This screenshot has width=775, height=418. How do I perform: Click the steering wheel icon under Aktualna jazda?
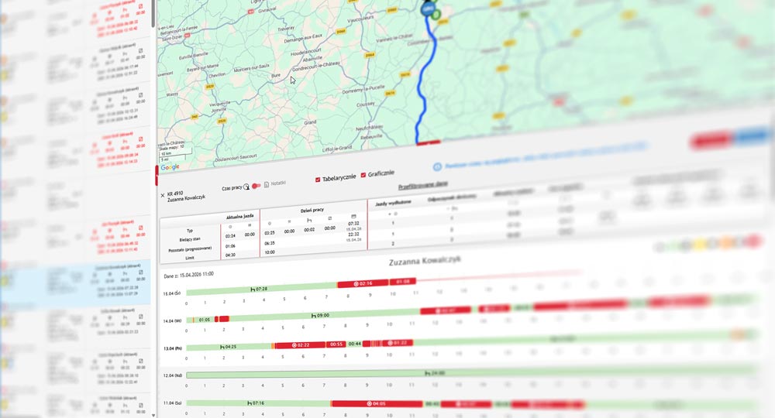point(230,227)
